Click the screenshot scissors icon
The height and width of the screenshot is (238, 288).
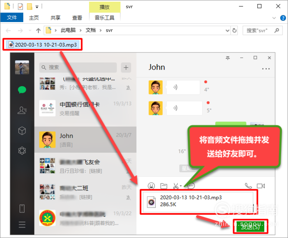point(176,186)
